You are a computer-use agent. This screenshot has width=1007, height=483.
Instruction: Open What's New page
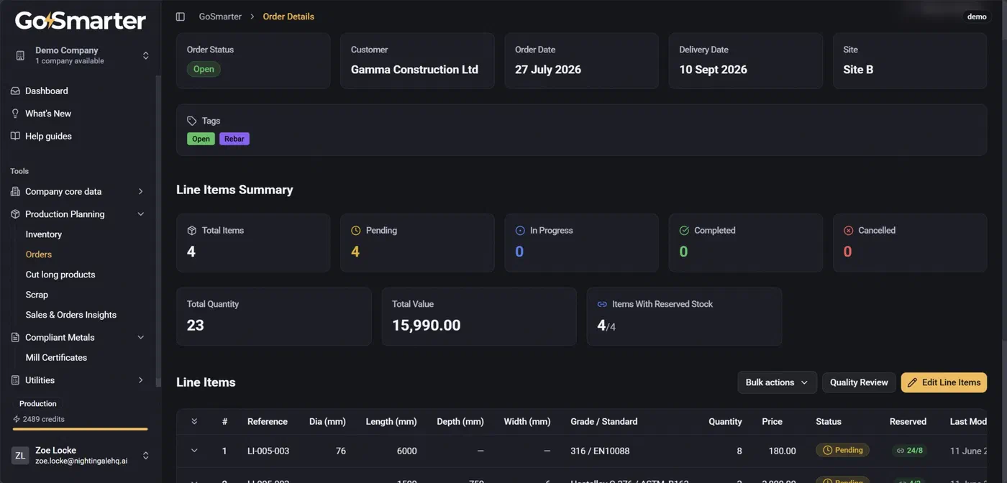tap(48, 114)
